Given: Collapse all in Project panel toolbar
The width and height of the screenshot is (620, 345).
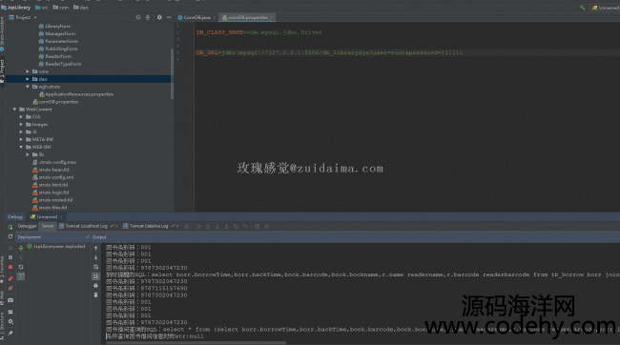Looking at the screenshot, I should (x=148, y=17).
